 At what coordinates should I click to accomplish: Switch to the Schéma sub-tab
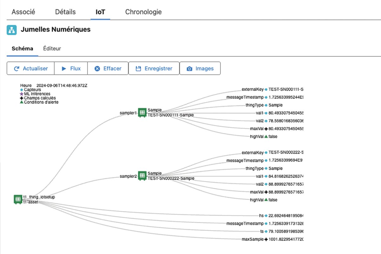(x=22, y=49)
